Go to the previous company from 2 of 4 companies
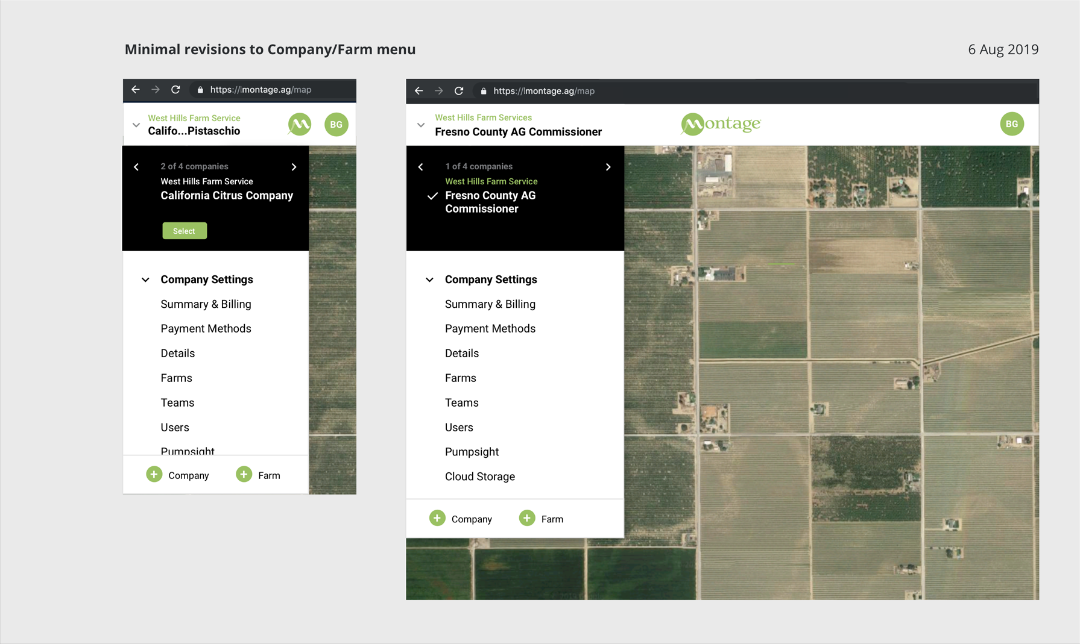The width and height of the screenshot is (1080, 644). (x=136, y=167)
